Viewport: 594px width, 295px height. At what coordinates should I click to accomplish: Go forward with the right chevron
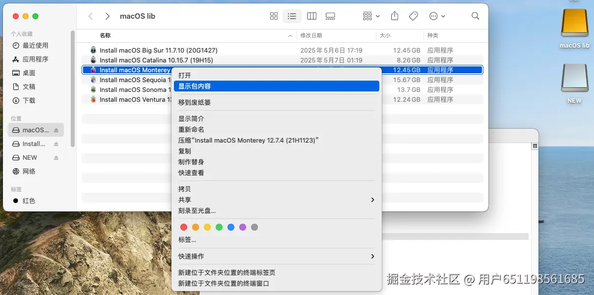(x=108, y=16)
